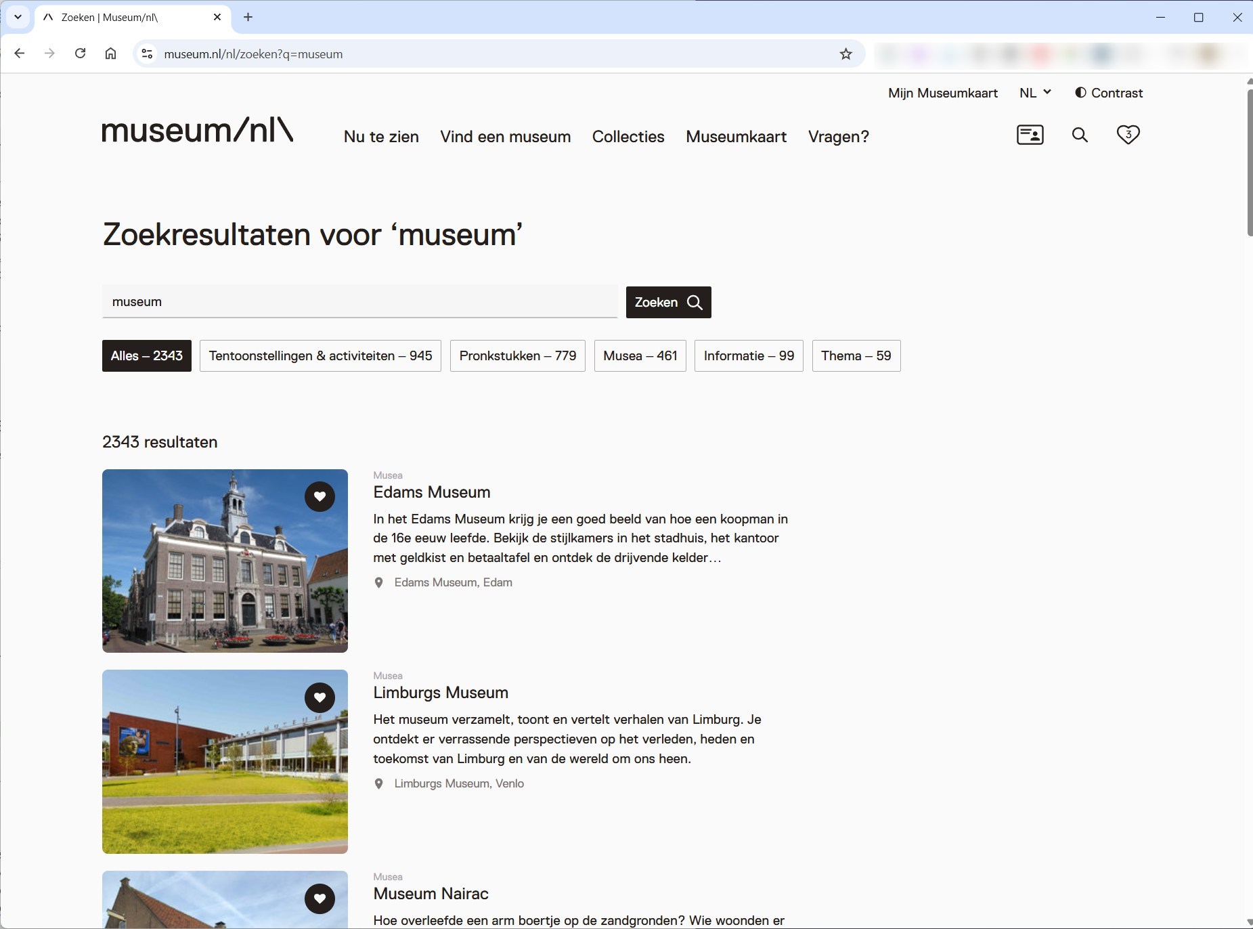Go back to previous page
Viewport: 1253px width, 929px height.
[20, 53]
